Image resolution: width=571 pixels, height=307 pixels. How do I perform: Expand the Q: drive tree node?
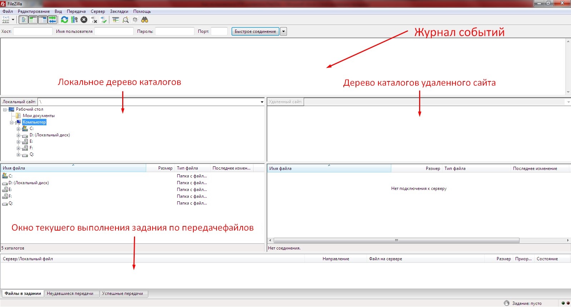coord(18,155)
